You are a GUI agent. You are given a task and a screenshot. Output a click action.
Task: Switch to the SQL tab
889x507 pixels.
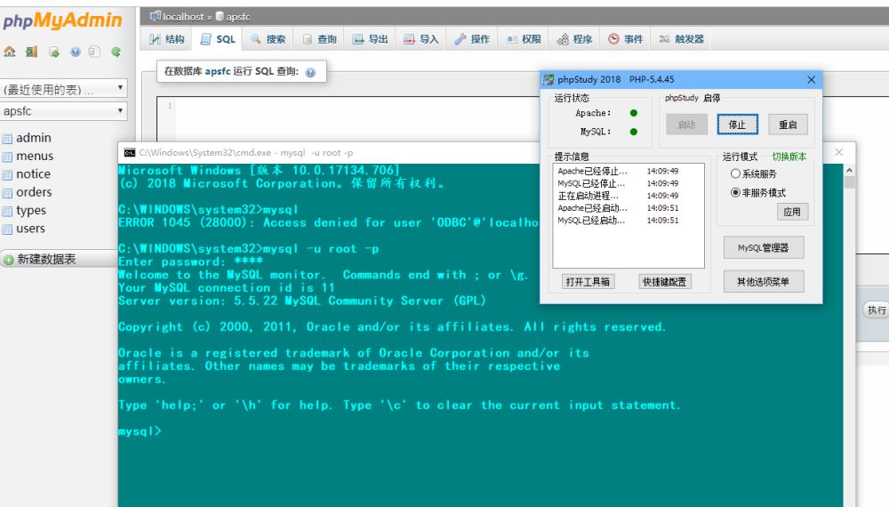click(219, 39)
